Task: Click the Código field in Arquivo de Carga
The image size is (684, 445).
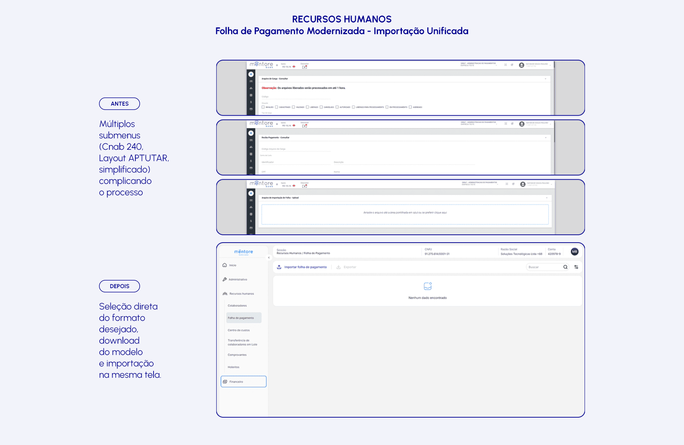Action: (x=296, y=97)
